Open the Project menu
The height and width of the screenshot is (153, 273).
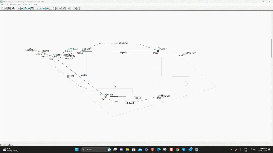13,5
